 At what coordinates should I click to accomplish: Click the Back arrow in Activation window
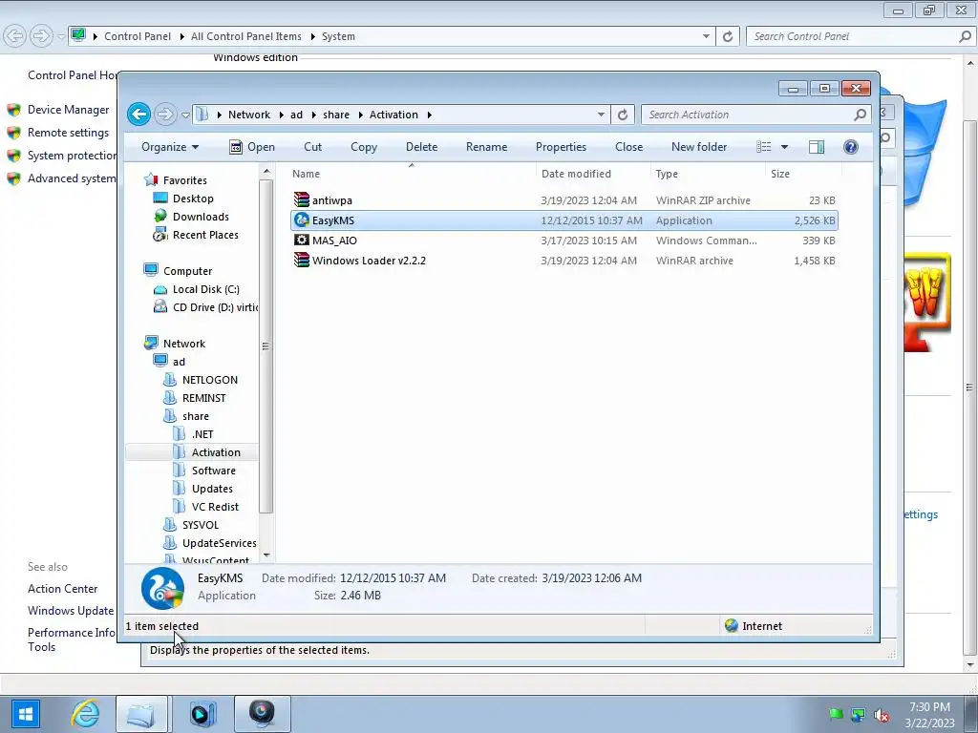(139, 115)
